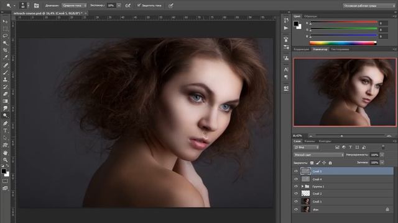This screenshot has height=223, width=398.
Task: Click the red channel R slider
Action: point(344,23)
